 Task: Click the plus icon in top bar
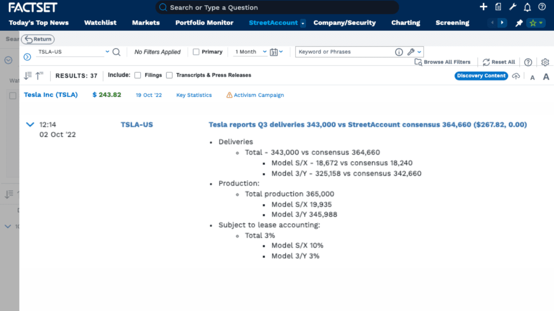tap(484, 7)
